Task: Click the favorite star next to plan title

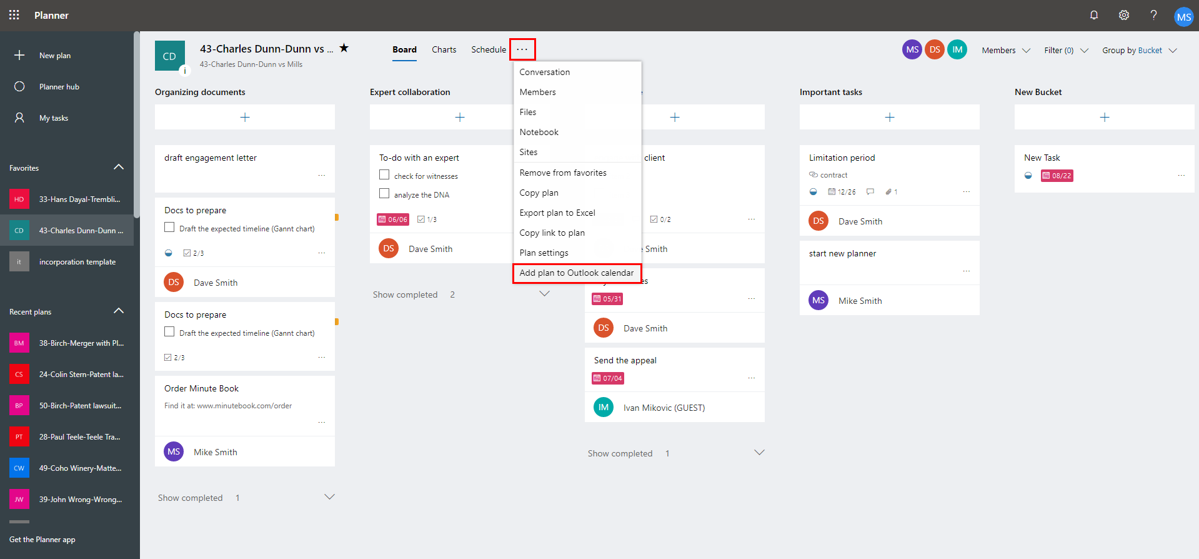Action: [x=344, y=48]
